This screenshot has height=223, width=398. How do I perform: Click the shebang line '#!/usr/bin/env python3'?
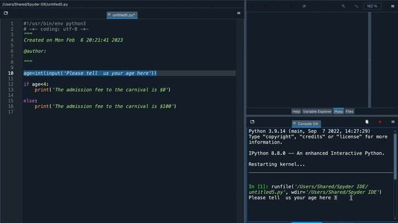coord(55,24)
